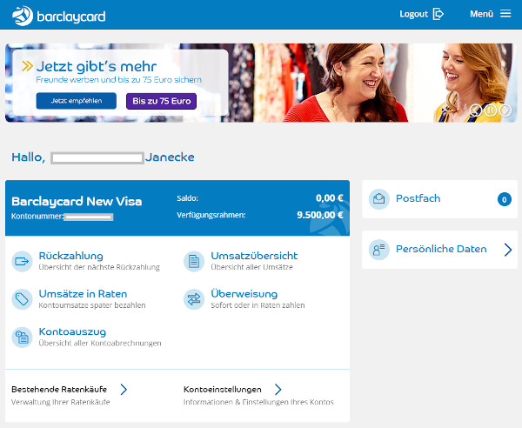The image size is (522, 428).
Task: Click the Umsätze in Raten tag icon
Action: [x=22, y=299]
